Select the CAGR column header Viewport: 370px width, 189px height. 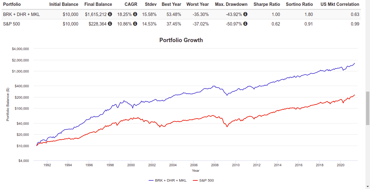pyautogui.click(x=131, y=4)
